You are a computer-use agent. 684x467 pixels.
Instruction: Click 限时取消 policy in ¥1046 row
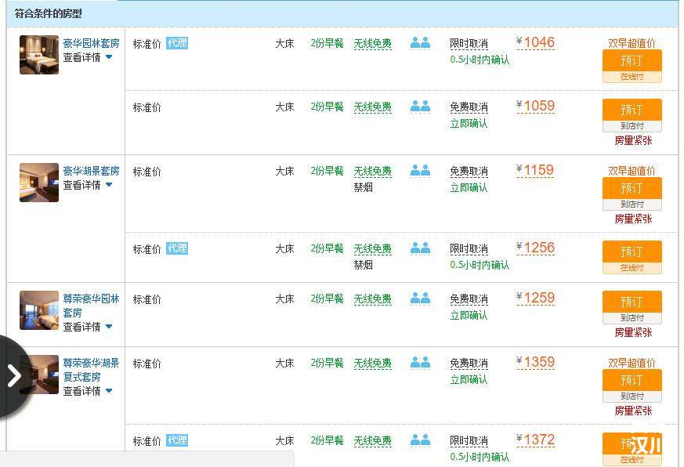point(469,44)
